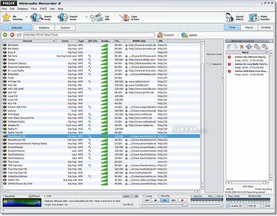Collapse the Disc meter panel
The width and height of the screenshot is (277, 216).
pos(227,196)
